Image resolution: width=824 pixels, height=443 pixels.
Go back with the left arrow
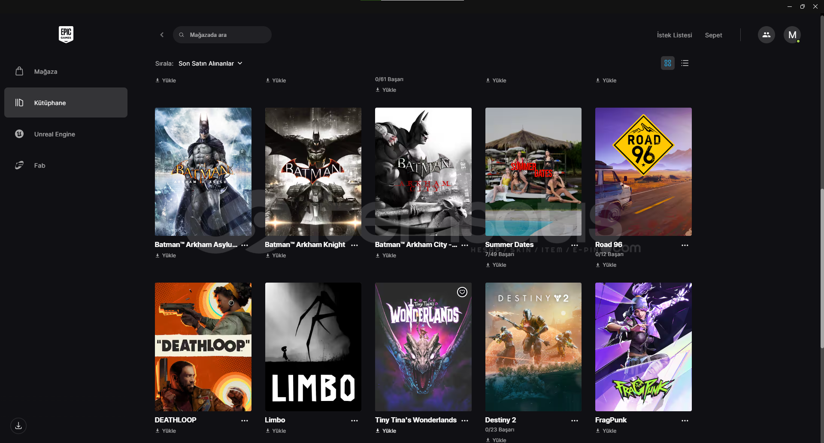[162, 35]
